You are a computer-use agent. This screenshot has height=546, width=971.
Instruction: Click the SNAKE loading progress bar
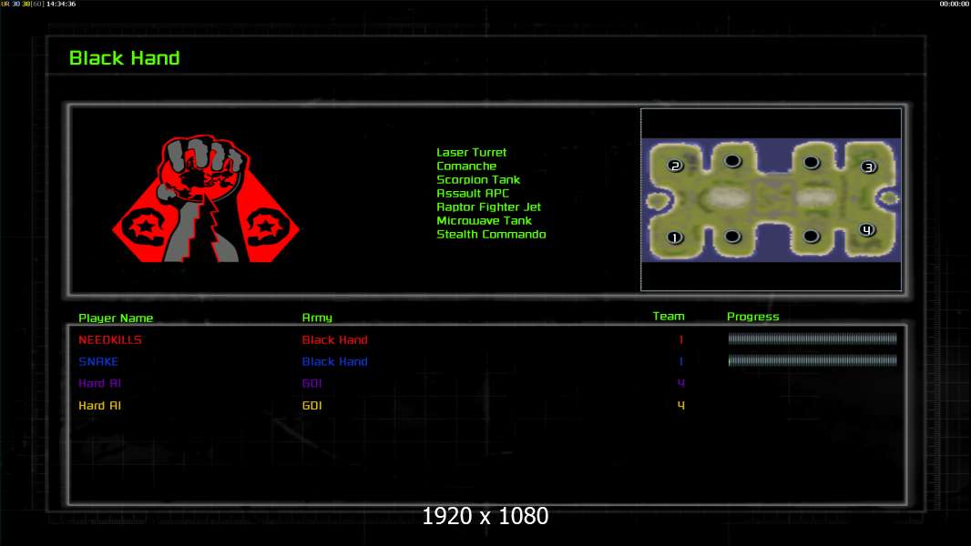tap(813, 360)
